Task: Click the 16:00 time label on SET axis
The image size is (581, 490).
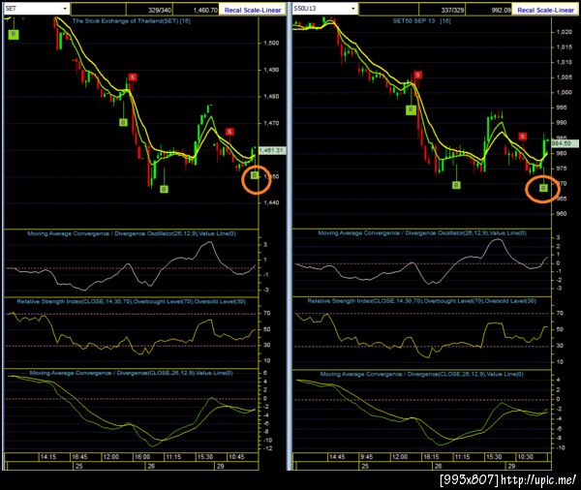Action: [142, 457]
